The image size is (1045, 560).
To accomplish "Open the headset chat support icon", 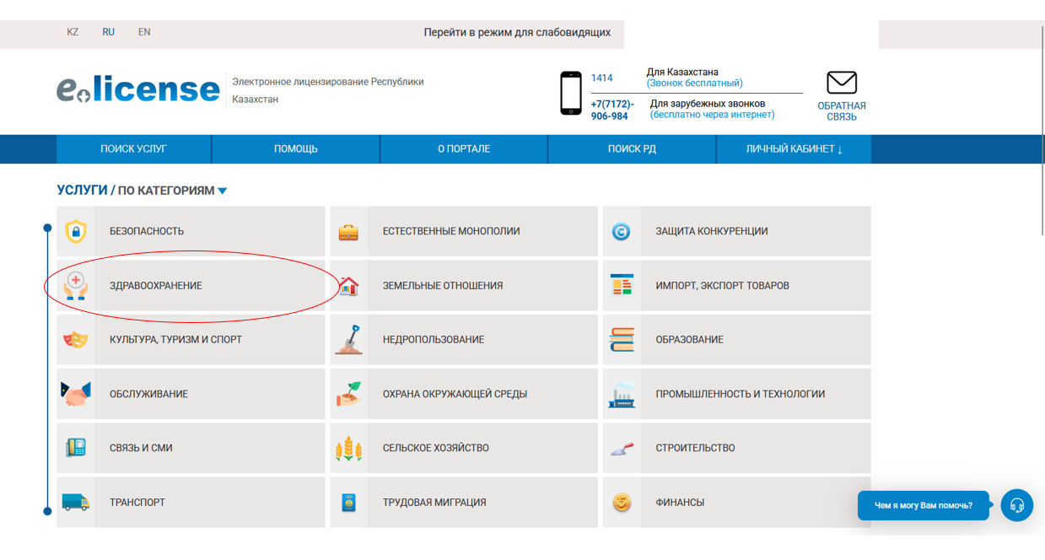I will (x=1016, y=505).
